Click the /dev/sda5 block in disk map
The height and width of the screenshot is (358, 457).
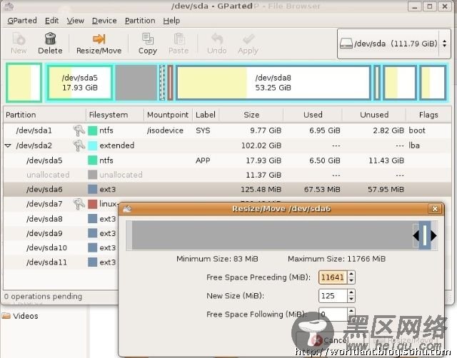click(79, 83)
